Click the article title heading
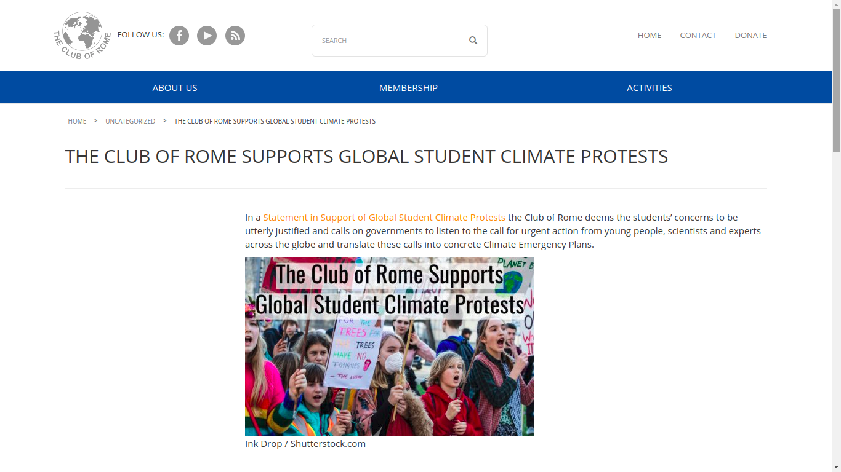 (366, 157)
